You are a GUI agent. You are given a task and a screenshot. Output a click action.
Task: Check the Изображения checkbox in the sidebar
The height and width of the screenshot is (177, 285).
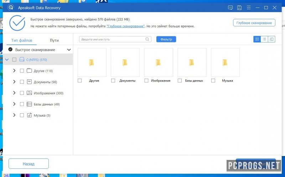22,93
